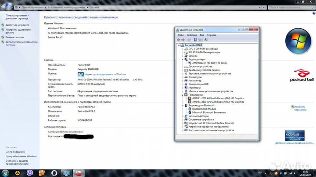Click the Scan for hardware changes toolbar icon

click(206, 40)
